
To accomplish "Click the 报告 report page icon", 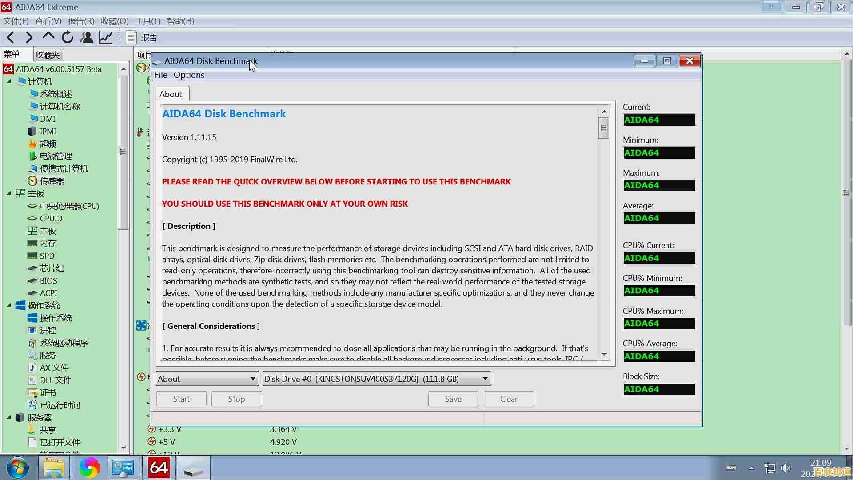I will point(131,38).
